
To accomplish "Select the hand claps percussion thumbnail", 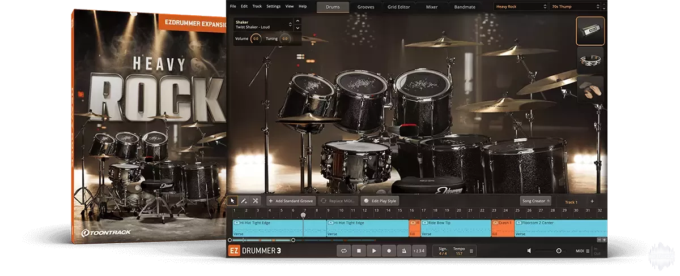I will pos(590,89).
